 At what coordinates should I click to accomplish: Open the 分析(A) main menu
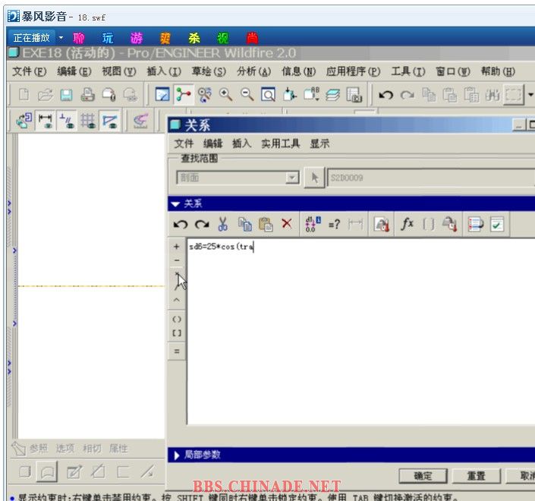pyautogui.click(x=254, y=71)
